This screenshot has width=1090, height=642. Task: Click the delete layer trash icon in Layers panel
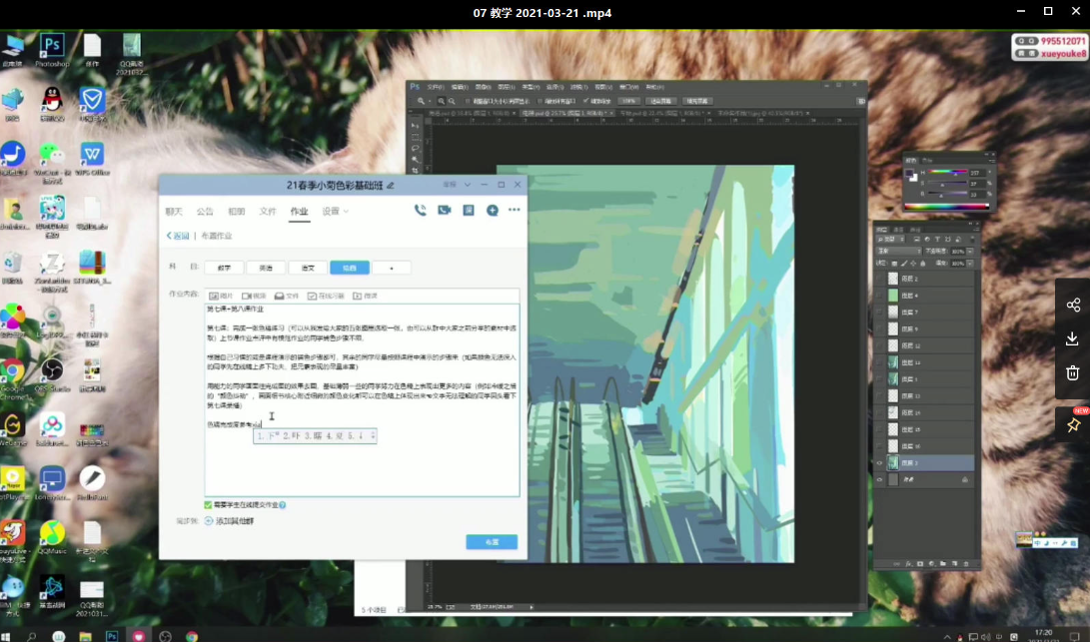[x=965, y=564]
